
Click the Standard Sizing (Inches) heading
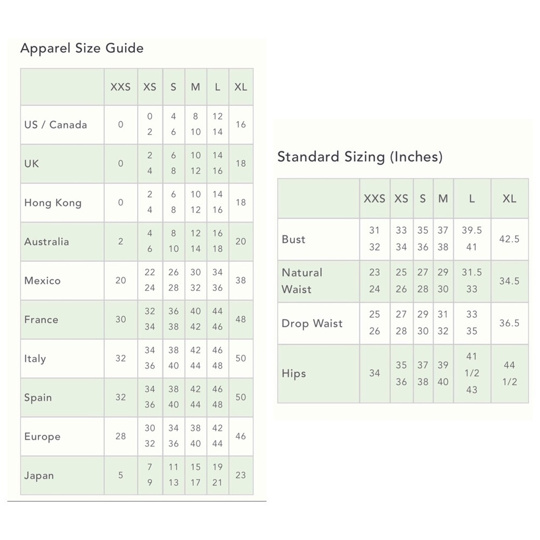(360, 157)
